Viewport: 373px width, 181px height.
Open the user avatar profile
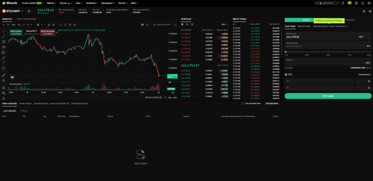(x=349, y=3)
